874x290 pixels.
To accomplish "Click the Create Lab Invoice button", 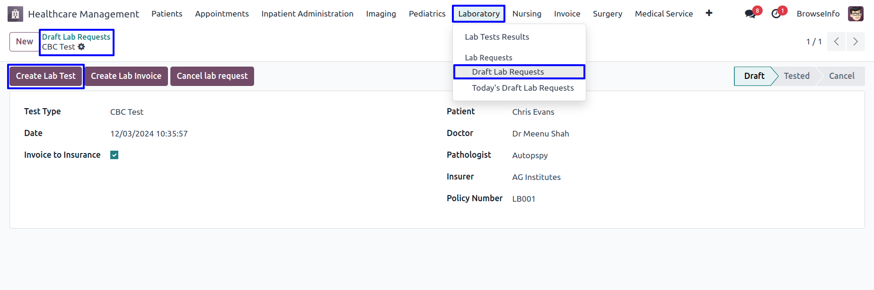I will coord(126,76).
